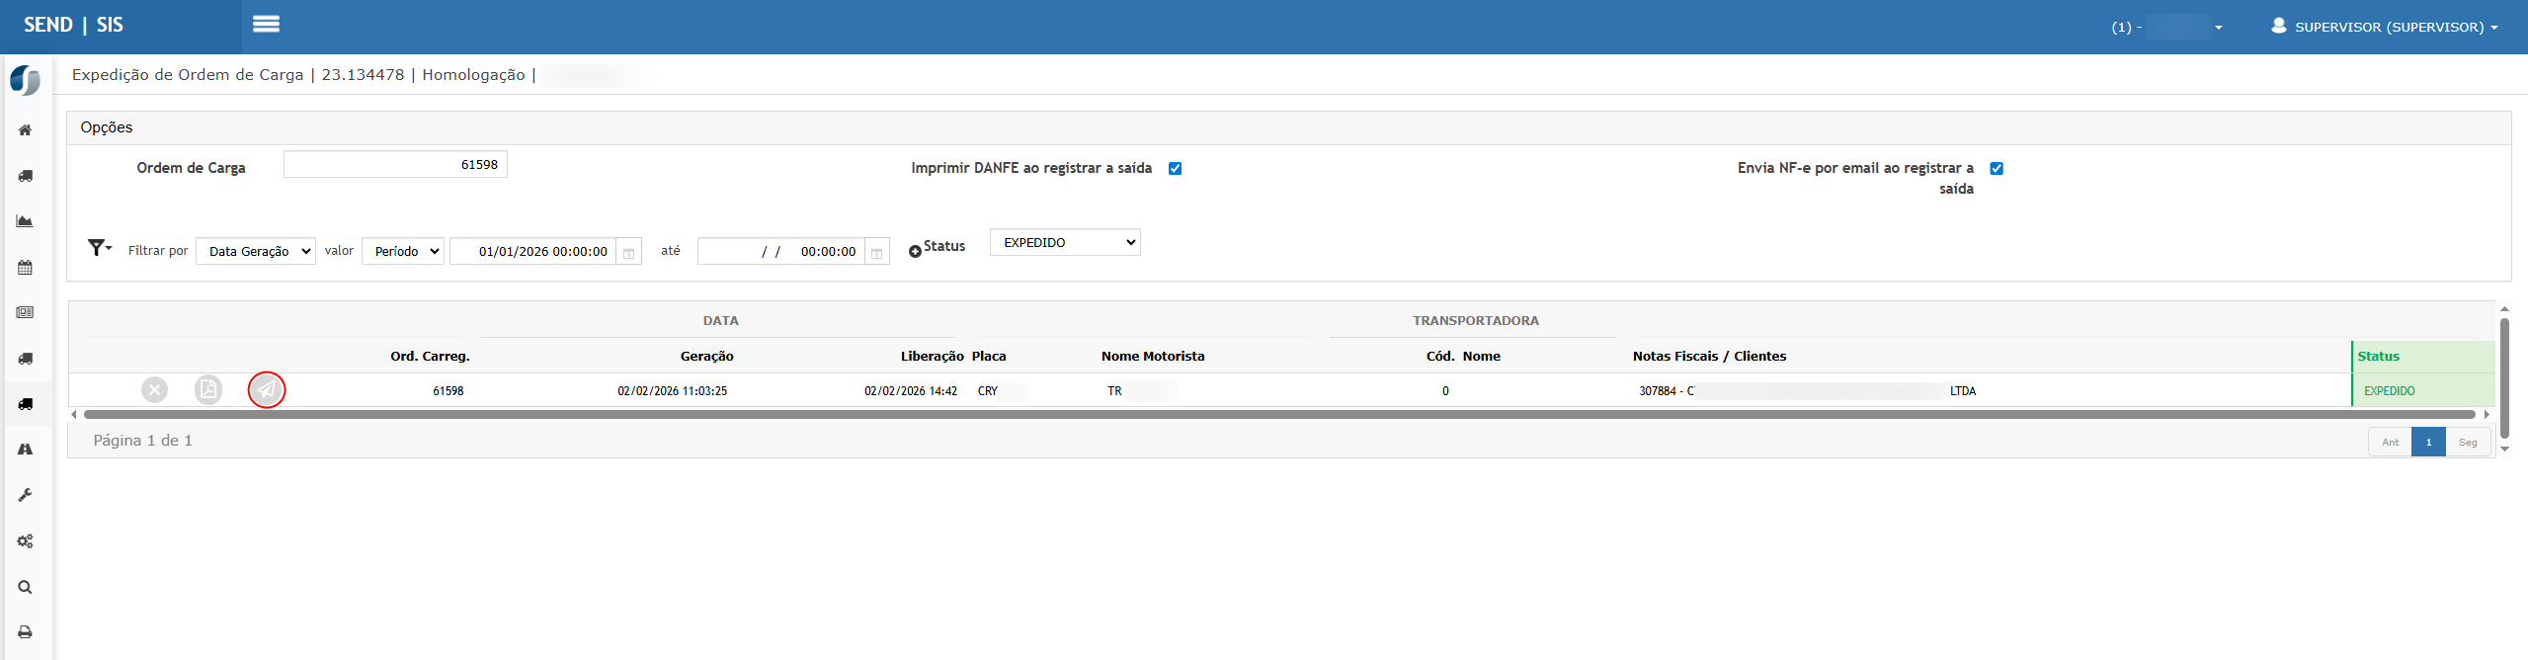Expand the Período value dropdown
The width and height of the screenshot is (2528, 660).
point(403,252)
